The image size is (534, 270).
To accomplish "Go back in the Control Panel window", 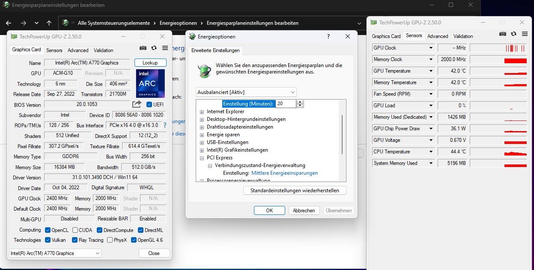I will click(9, 23).
